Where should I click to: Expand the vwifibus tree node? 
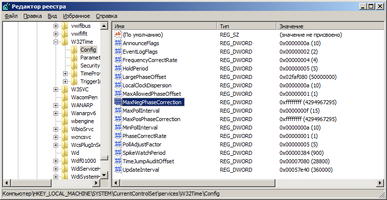pos(56,26)
